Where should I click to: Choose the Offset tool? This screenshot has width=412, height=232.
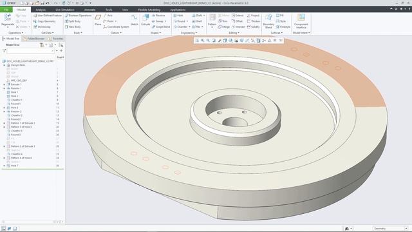237,21
